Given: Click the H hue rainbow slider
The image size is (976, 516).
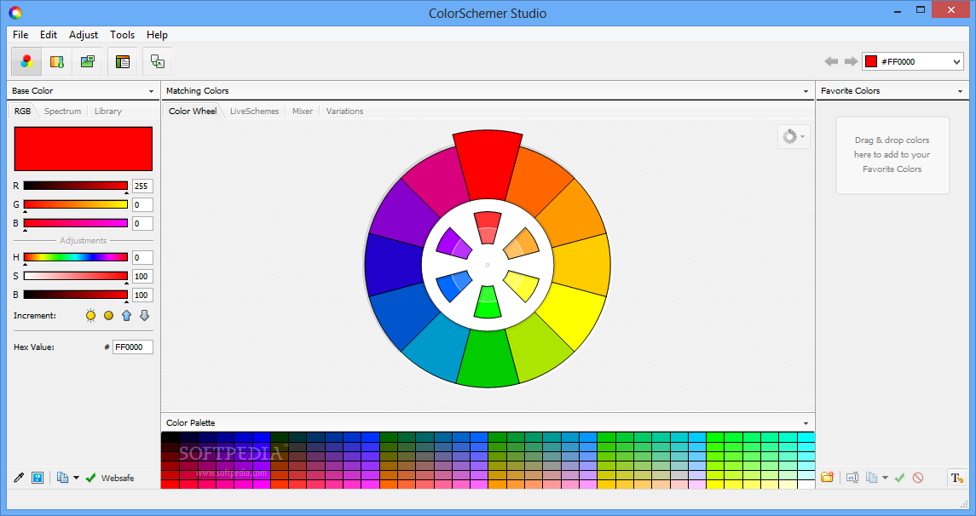Looking at the screenshot, I should [76, 257].
